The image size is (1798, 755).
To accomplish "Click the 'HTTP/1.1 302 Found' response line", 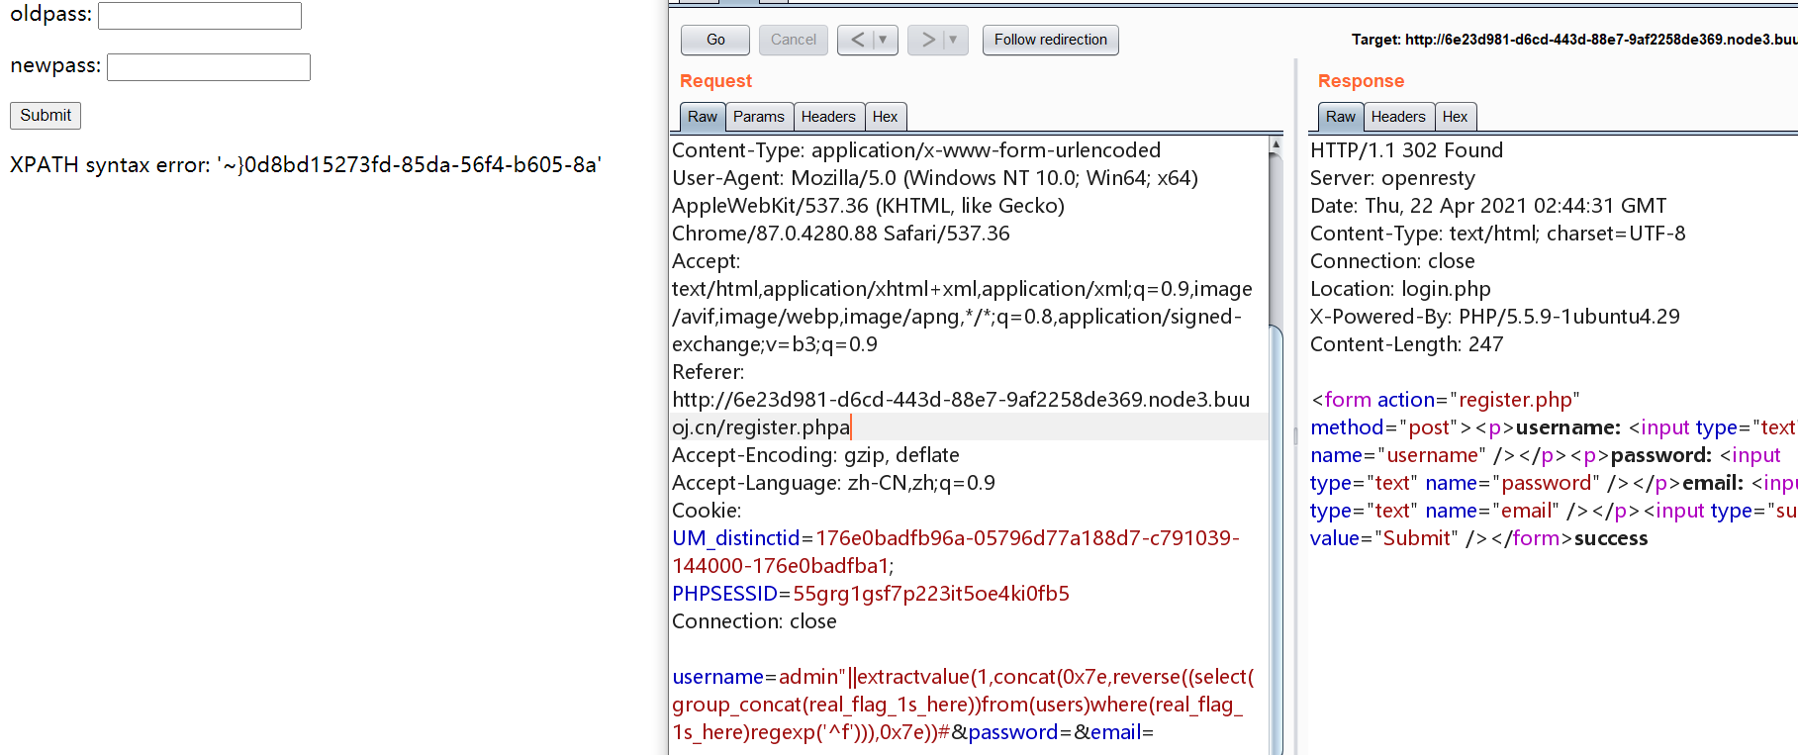I will point(1406,150).
